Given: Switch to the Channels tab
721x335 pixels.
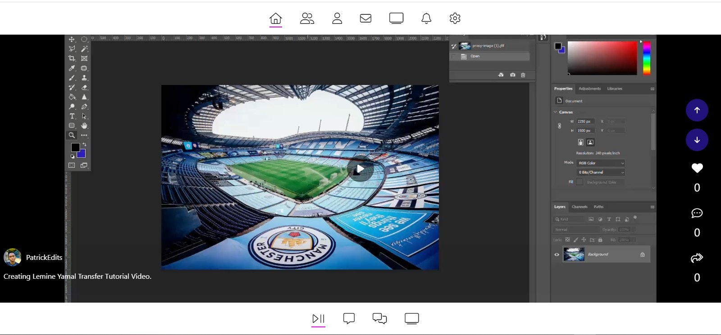Looking at the screenshot, I should coord(580,207).
